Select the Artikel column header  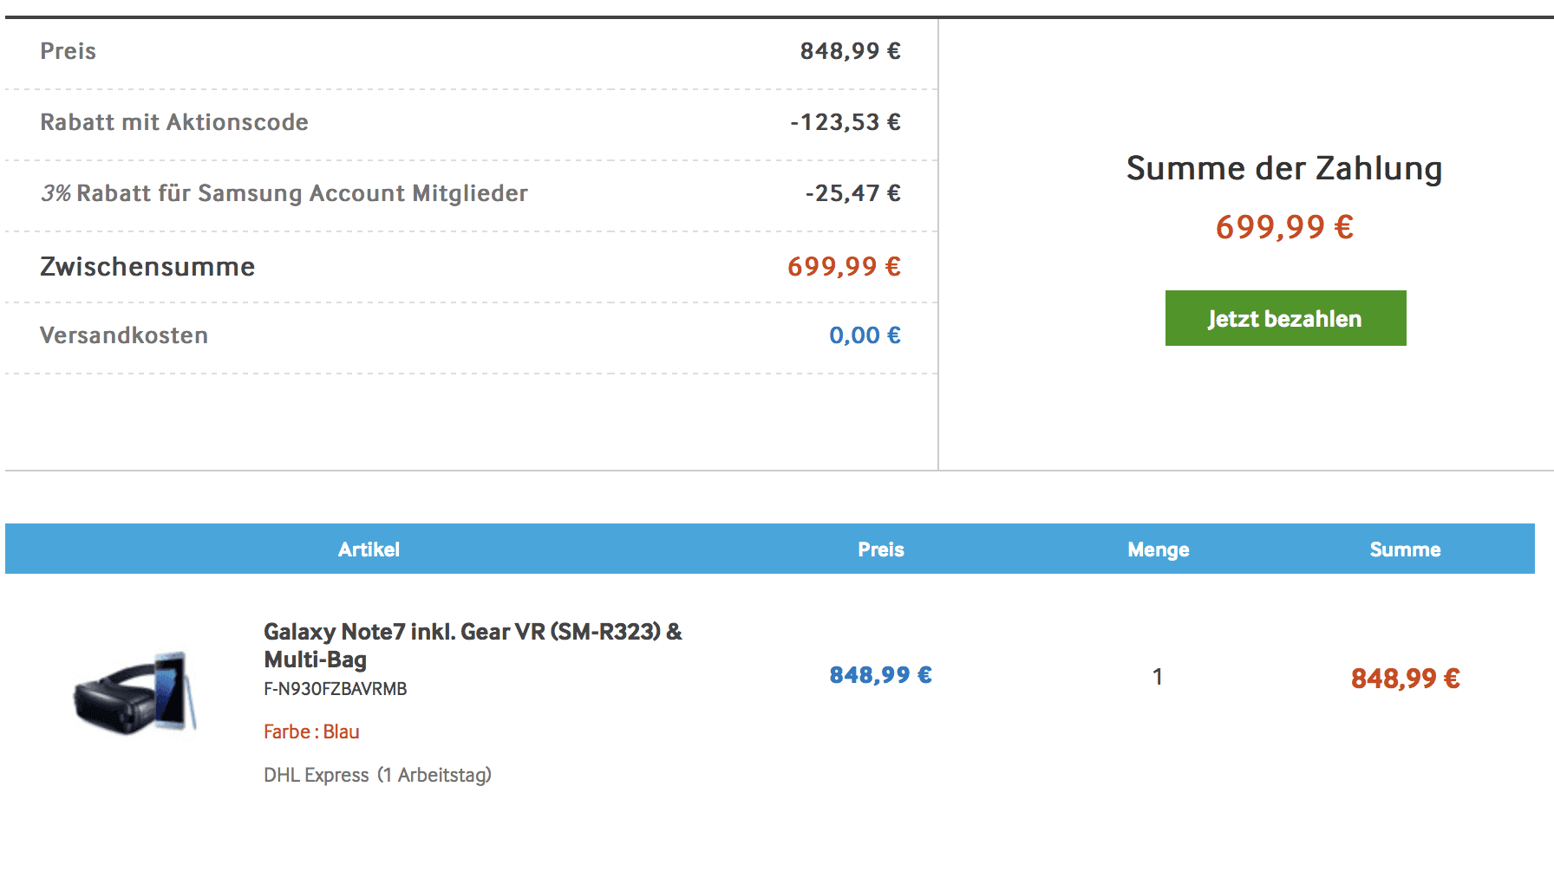coord(369,549)
